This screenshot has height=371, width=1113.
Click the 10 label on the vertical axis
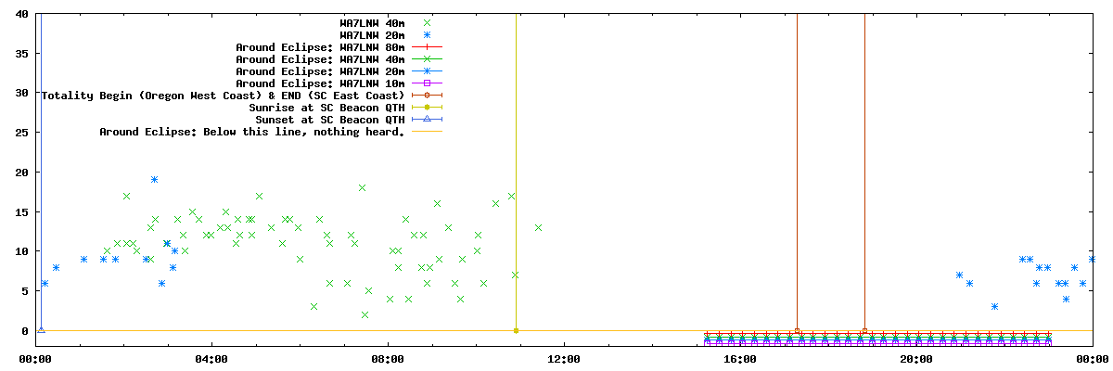22,251
